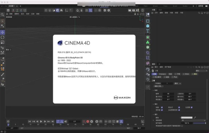Select the Live Selection tool
The height and width of the screenshot is (133, 209).
(x=2, y=21)
